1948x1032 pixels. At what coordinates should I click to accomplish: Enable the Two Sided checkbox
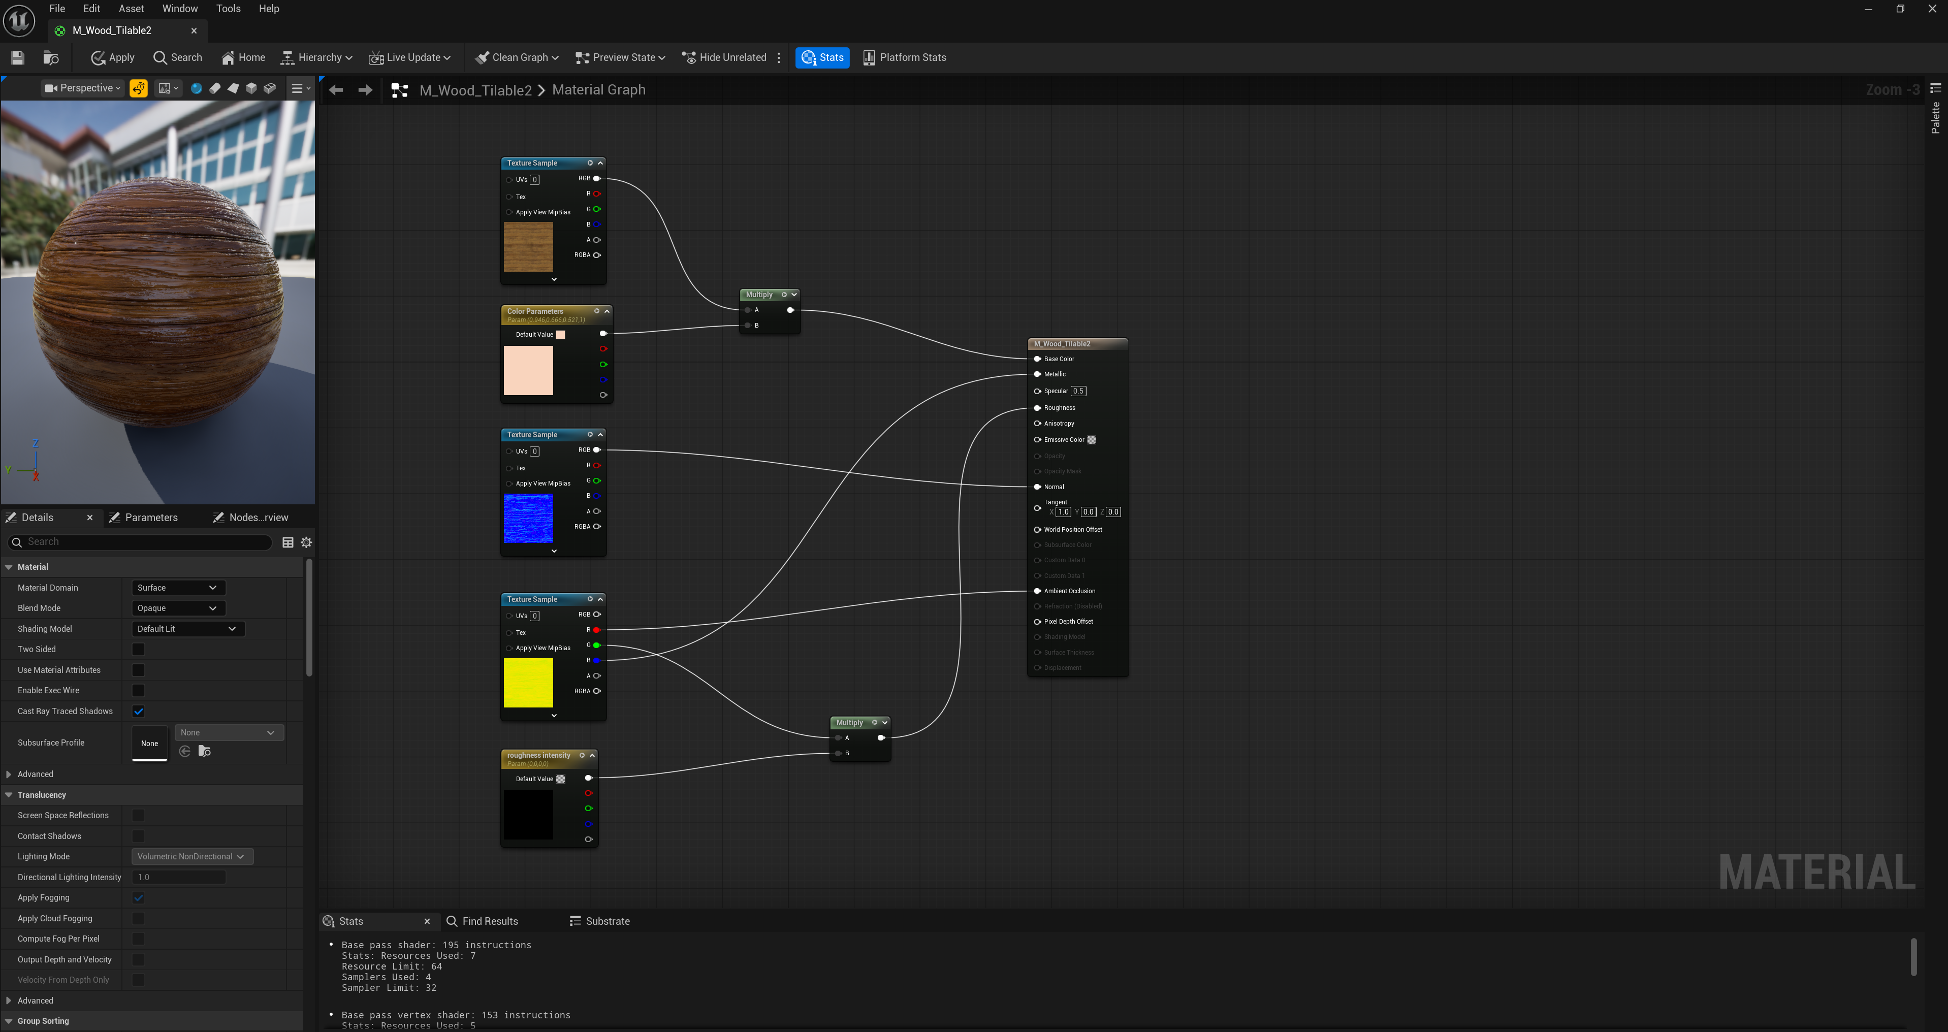[x=138, y=650]
